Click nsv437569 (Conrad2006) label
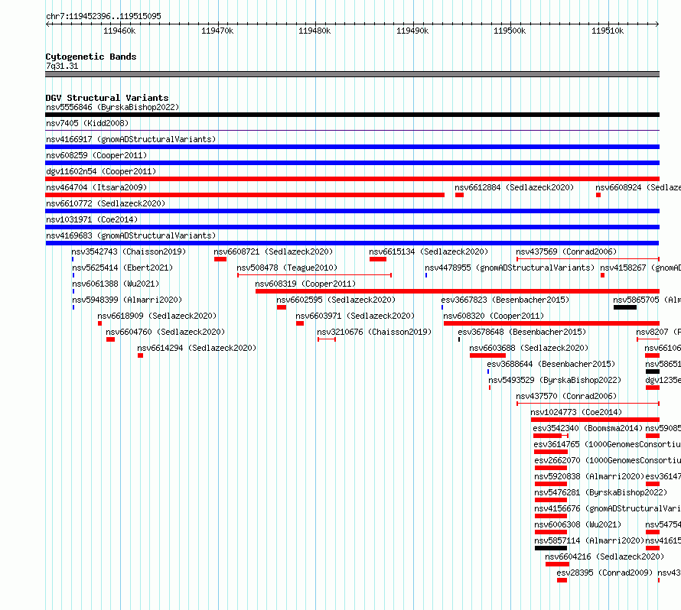The image size is (681, 610). coord(566,251)
